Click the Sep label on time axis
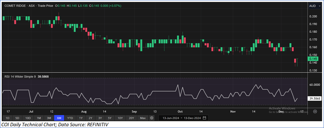 tap(134, 112)
